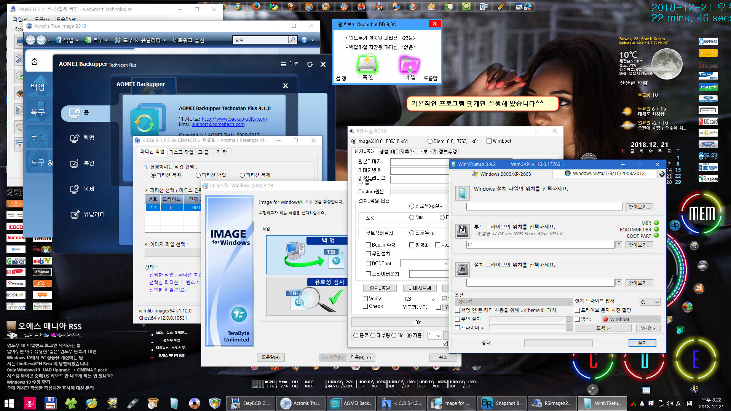Open the 메뉴 menu in AOMEI Backupper
The width and height of the screenshot is (731, 411).
(x=290, y=64)
